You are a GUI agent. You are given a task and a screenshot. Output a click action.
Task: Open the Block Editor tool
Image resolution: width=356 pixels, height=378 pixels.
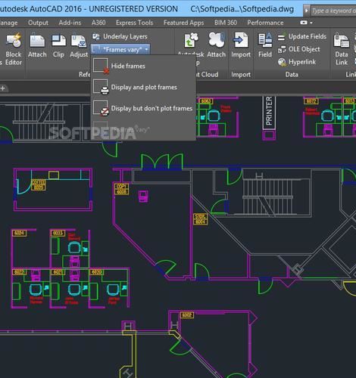14,49
